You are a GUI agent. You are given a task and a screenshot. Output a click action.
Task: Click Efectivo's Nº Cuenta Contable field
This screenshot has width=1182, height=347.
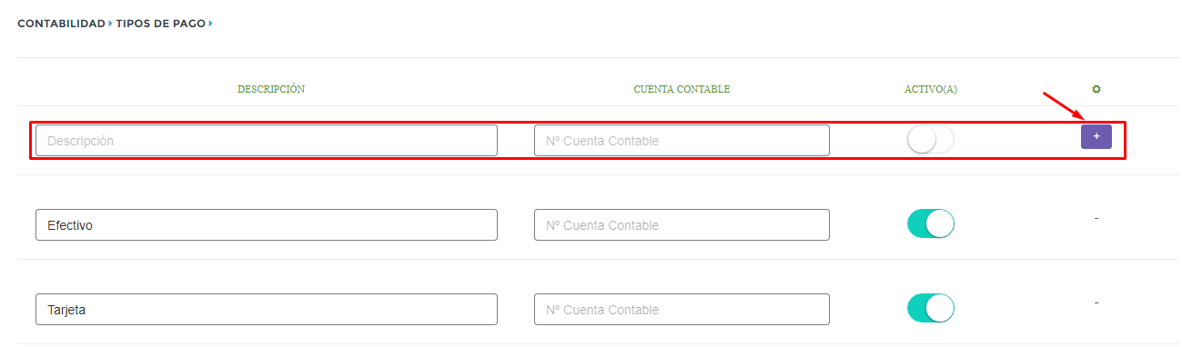point(682,224)
